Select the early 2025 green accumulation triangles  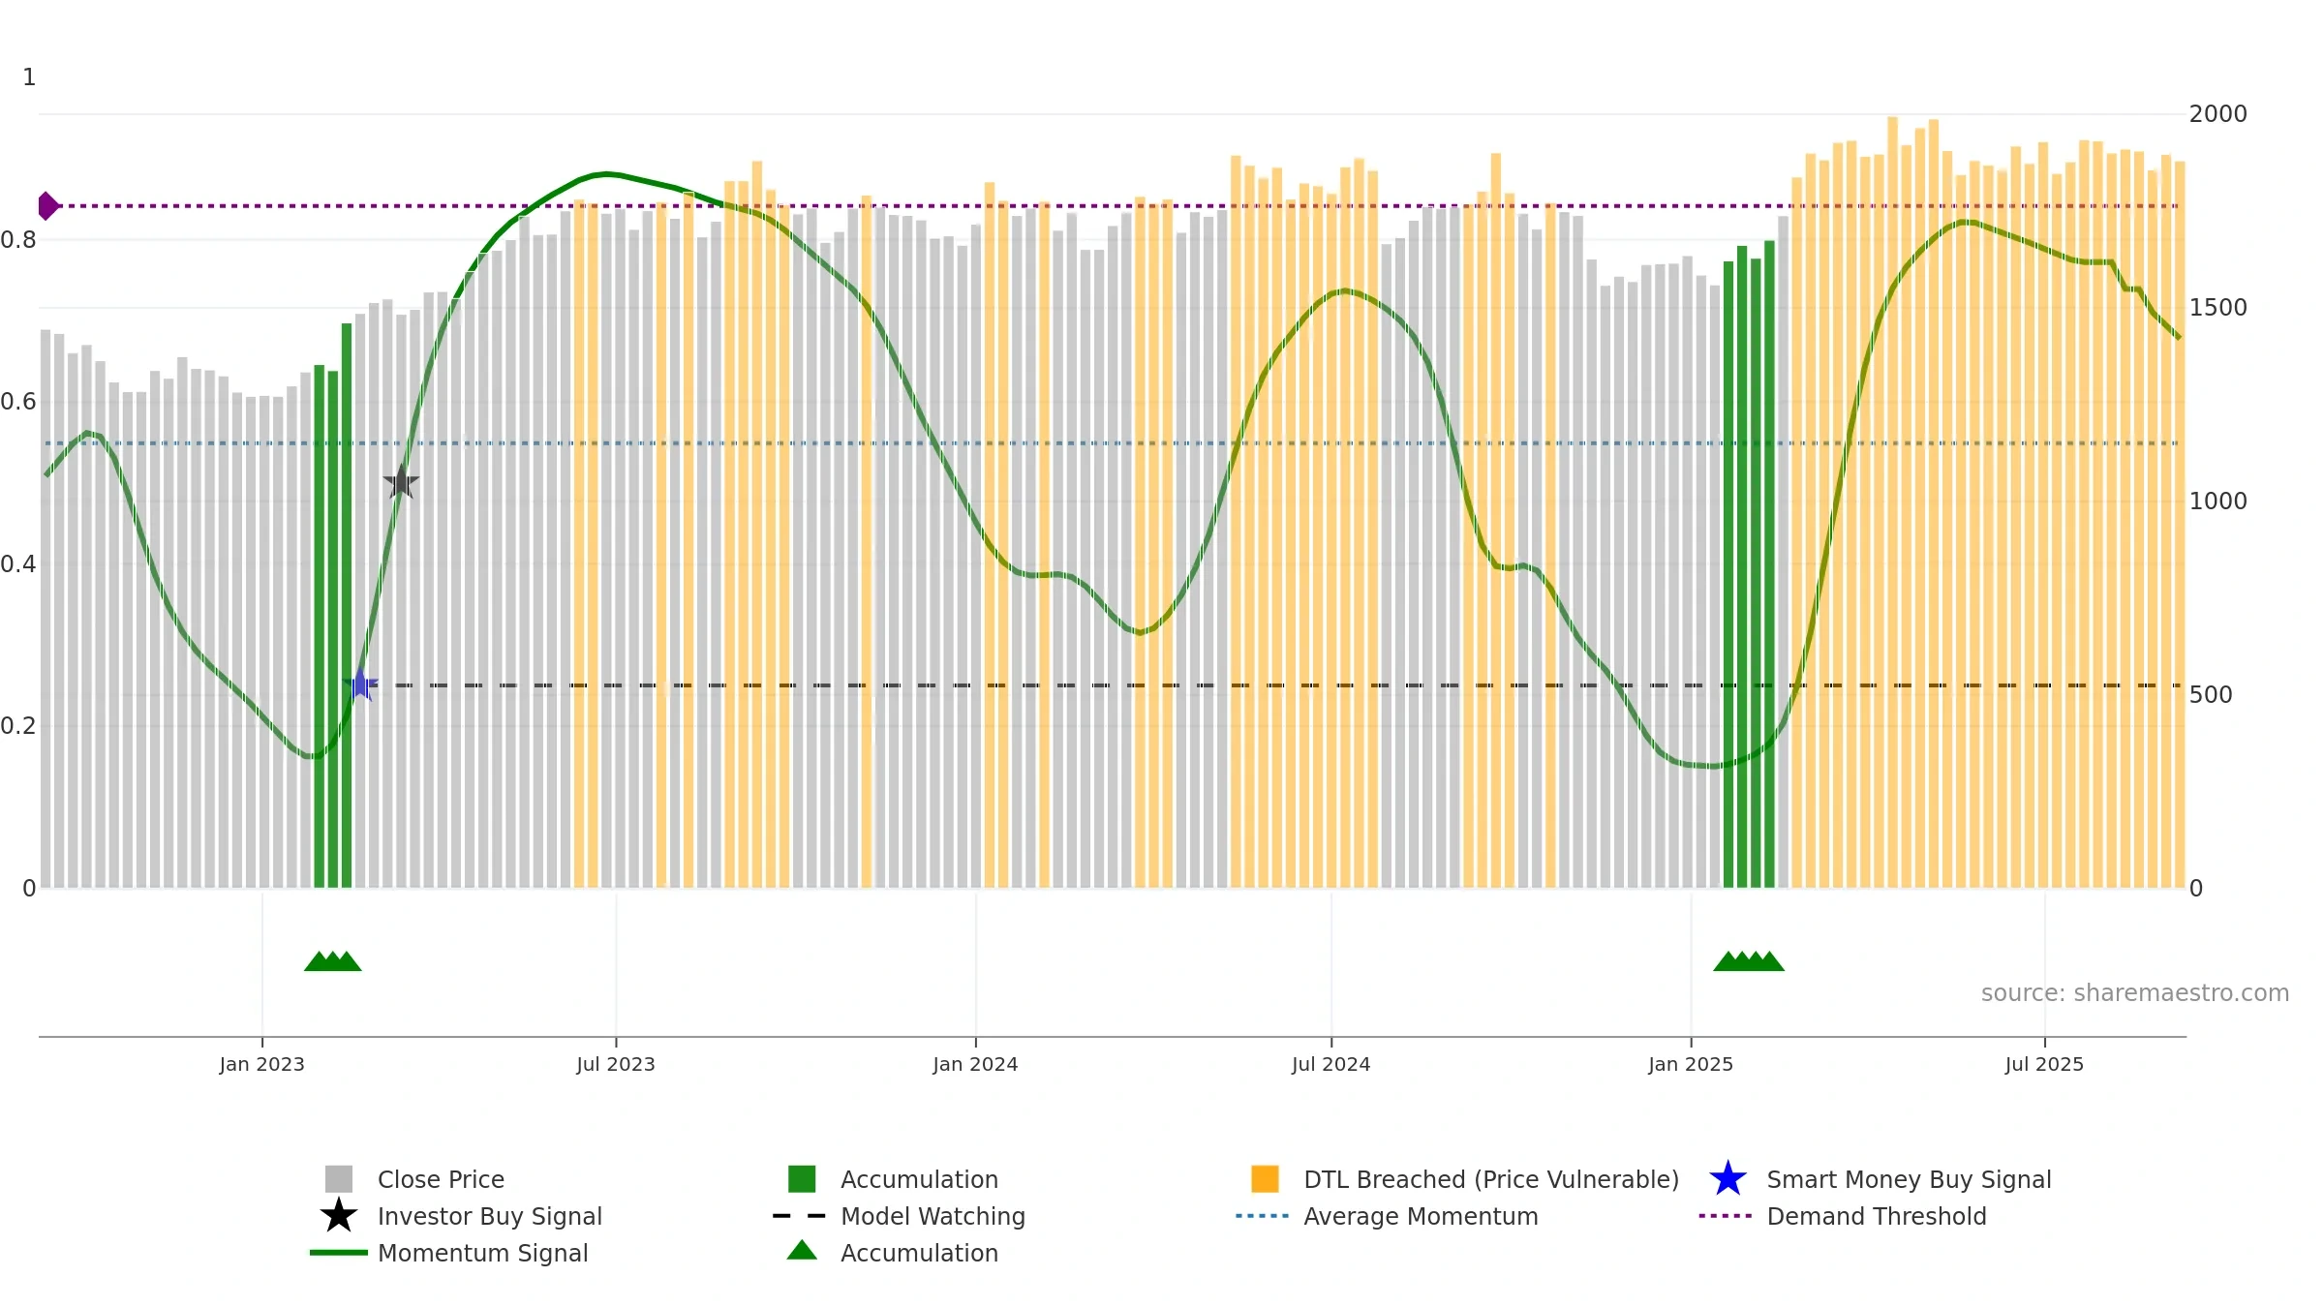point(1749,961)
